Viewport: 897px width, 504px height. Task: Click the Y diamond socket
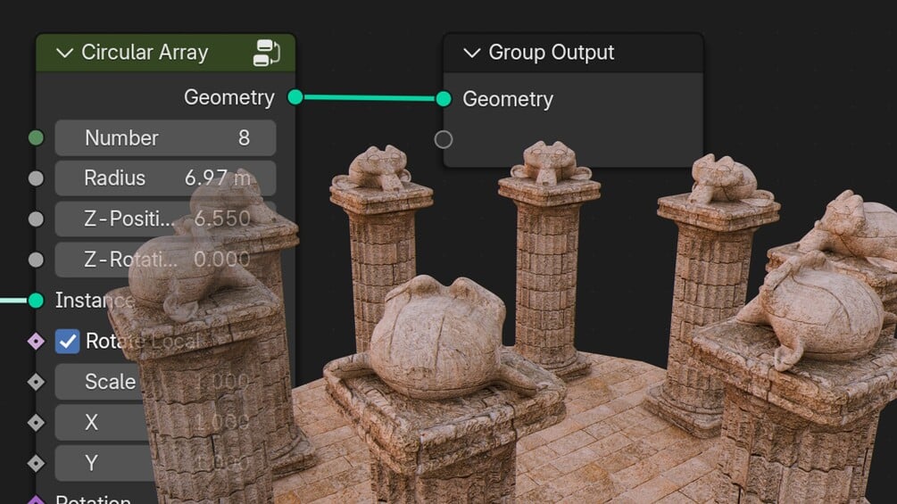36,463
